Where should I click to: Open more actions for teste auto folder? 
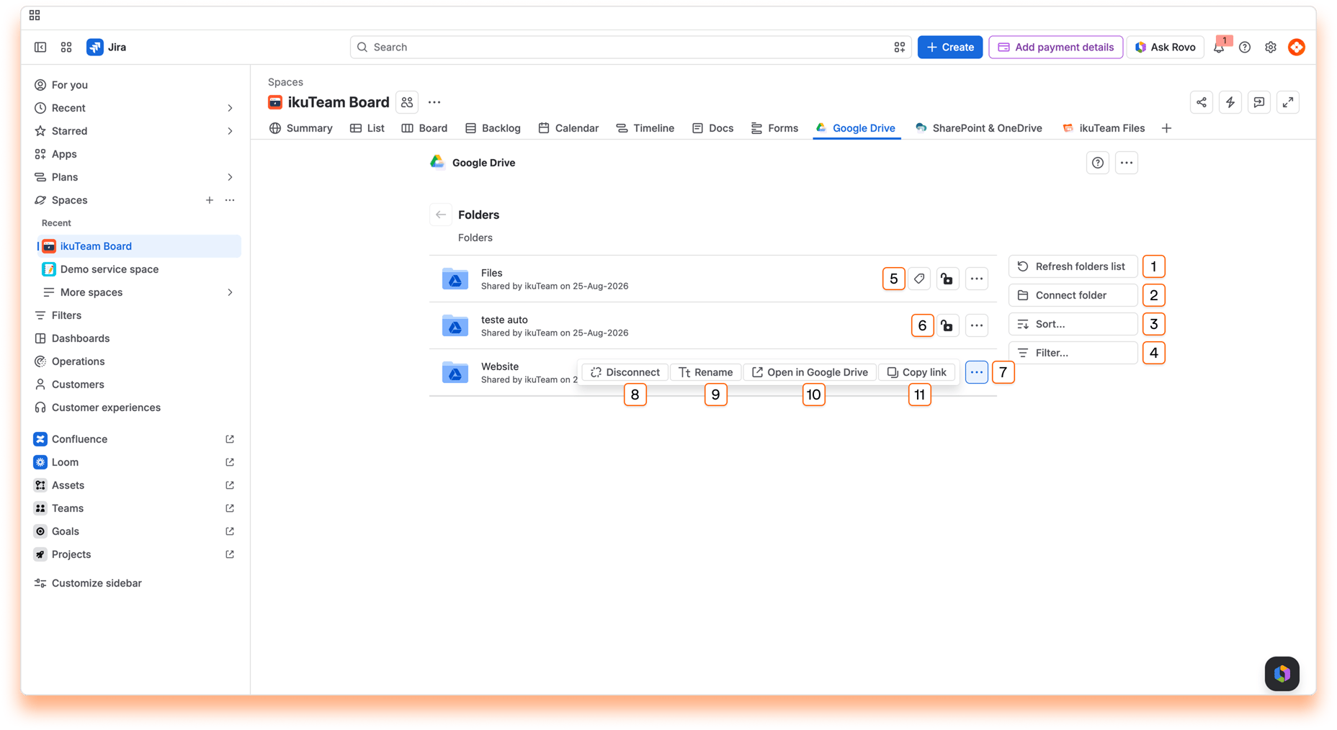(x=977, y=325)
